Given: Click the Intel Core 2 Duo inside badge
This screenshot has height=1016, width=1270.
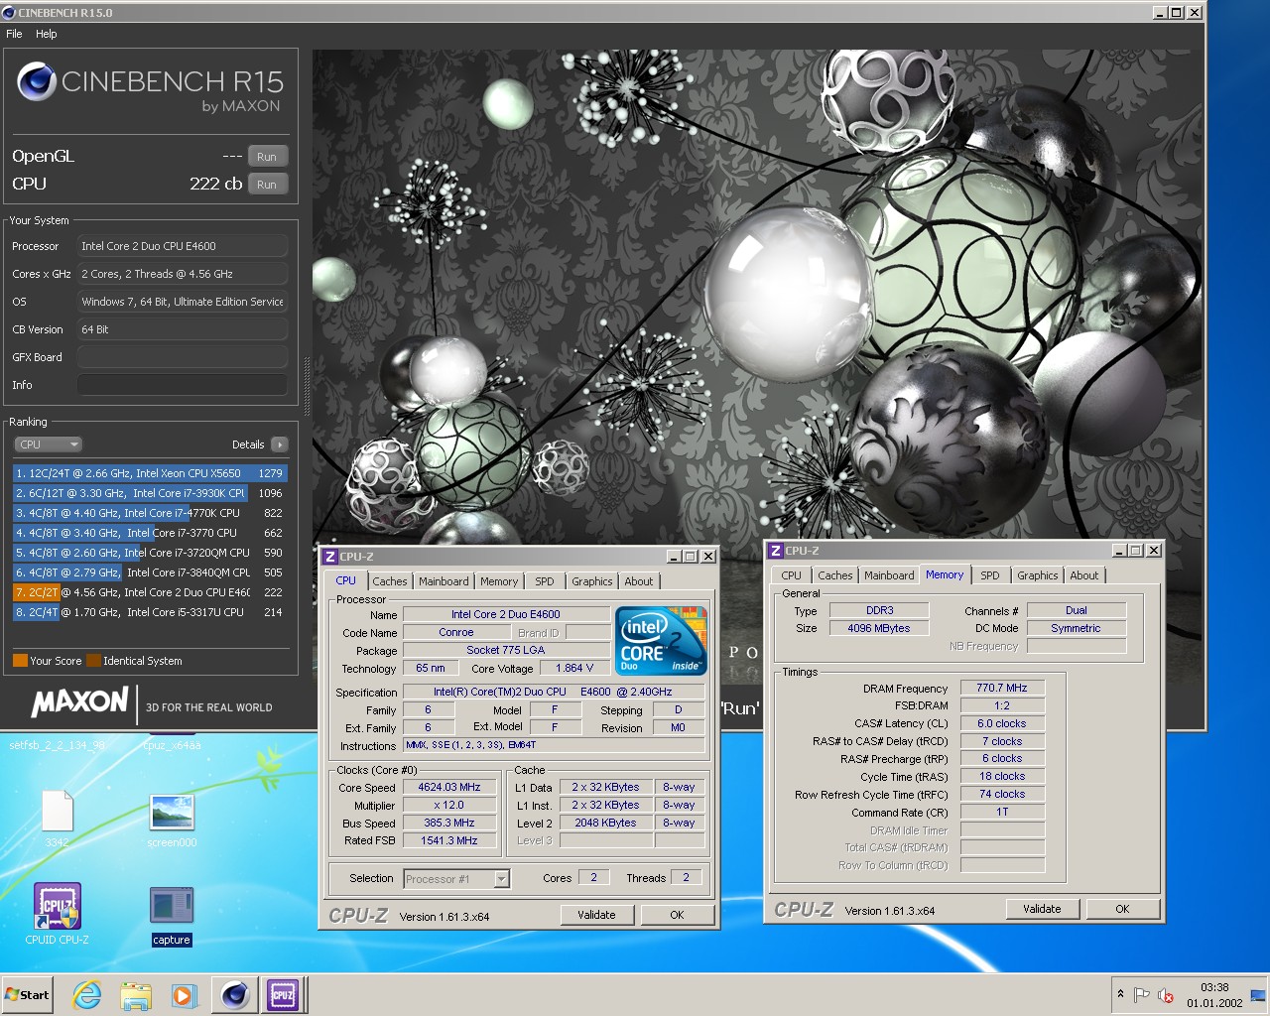Looking at the screenshot, I should (x=661, y=640).
